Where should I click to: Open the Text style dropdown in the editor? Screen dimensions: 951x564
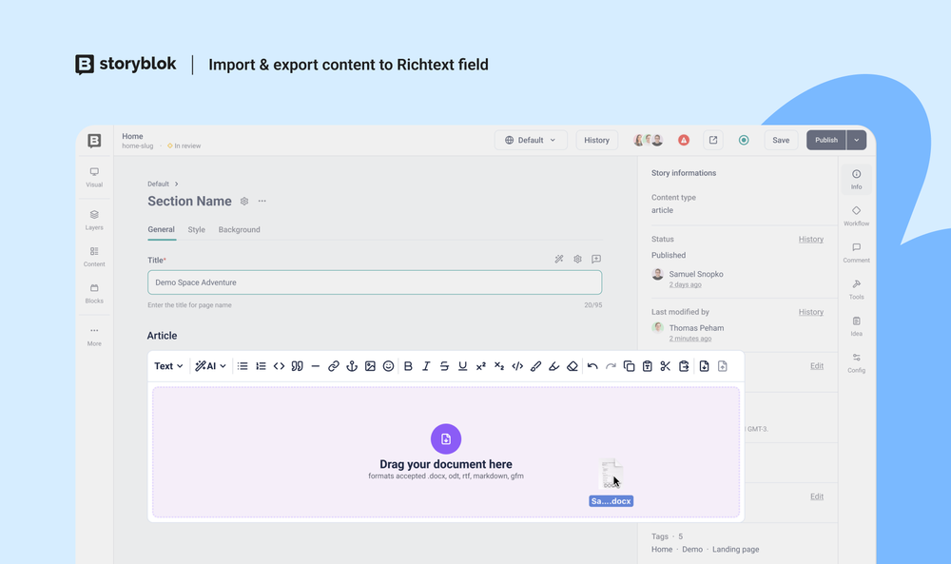click(x=167, y=366)
